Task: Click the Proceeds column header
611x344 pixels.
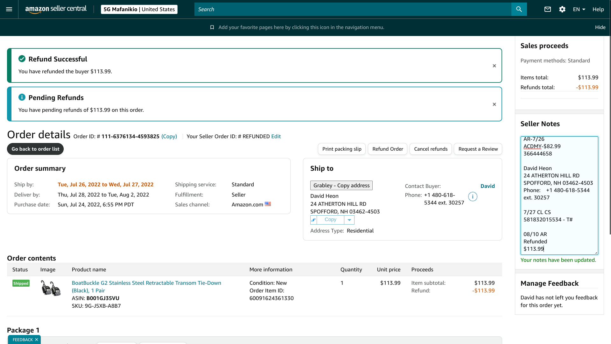Action: pos(422,269)
